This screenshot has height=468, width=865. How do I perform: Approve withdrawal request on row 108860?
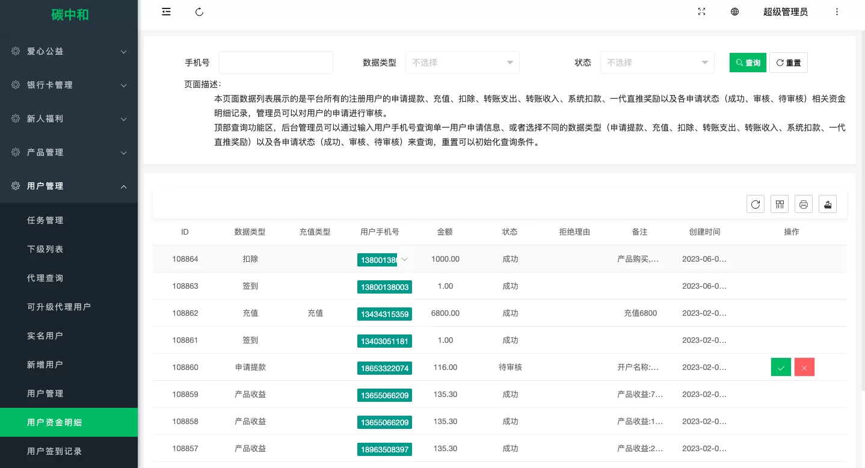(781, 367)
